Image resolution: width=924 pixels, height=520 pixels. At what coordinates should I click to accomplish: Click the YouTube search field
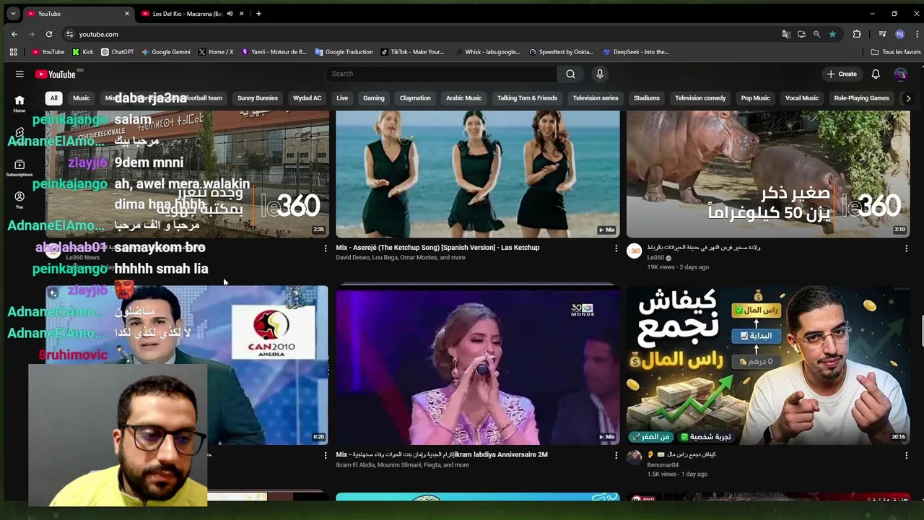(440, 74)
